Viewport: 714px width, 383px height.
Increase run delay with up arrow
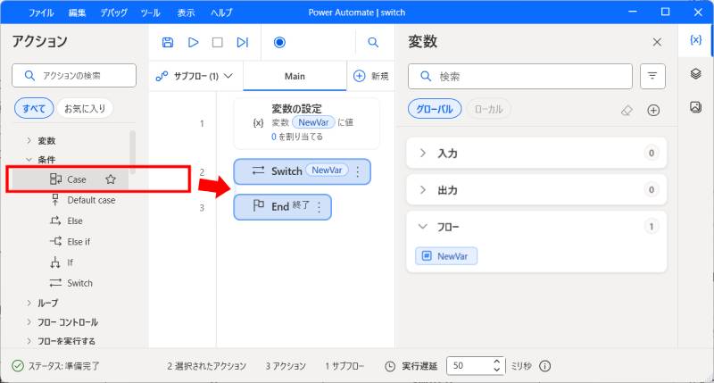497,362
